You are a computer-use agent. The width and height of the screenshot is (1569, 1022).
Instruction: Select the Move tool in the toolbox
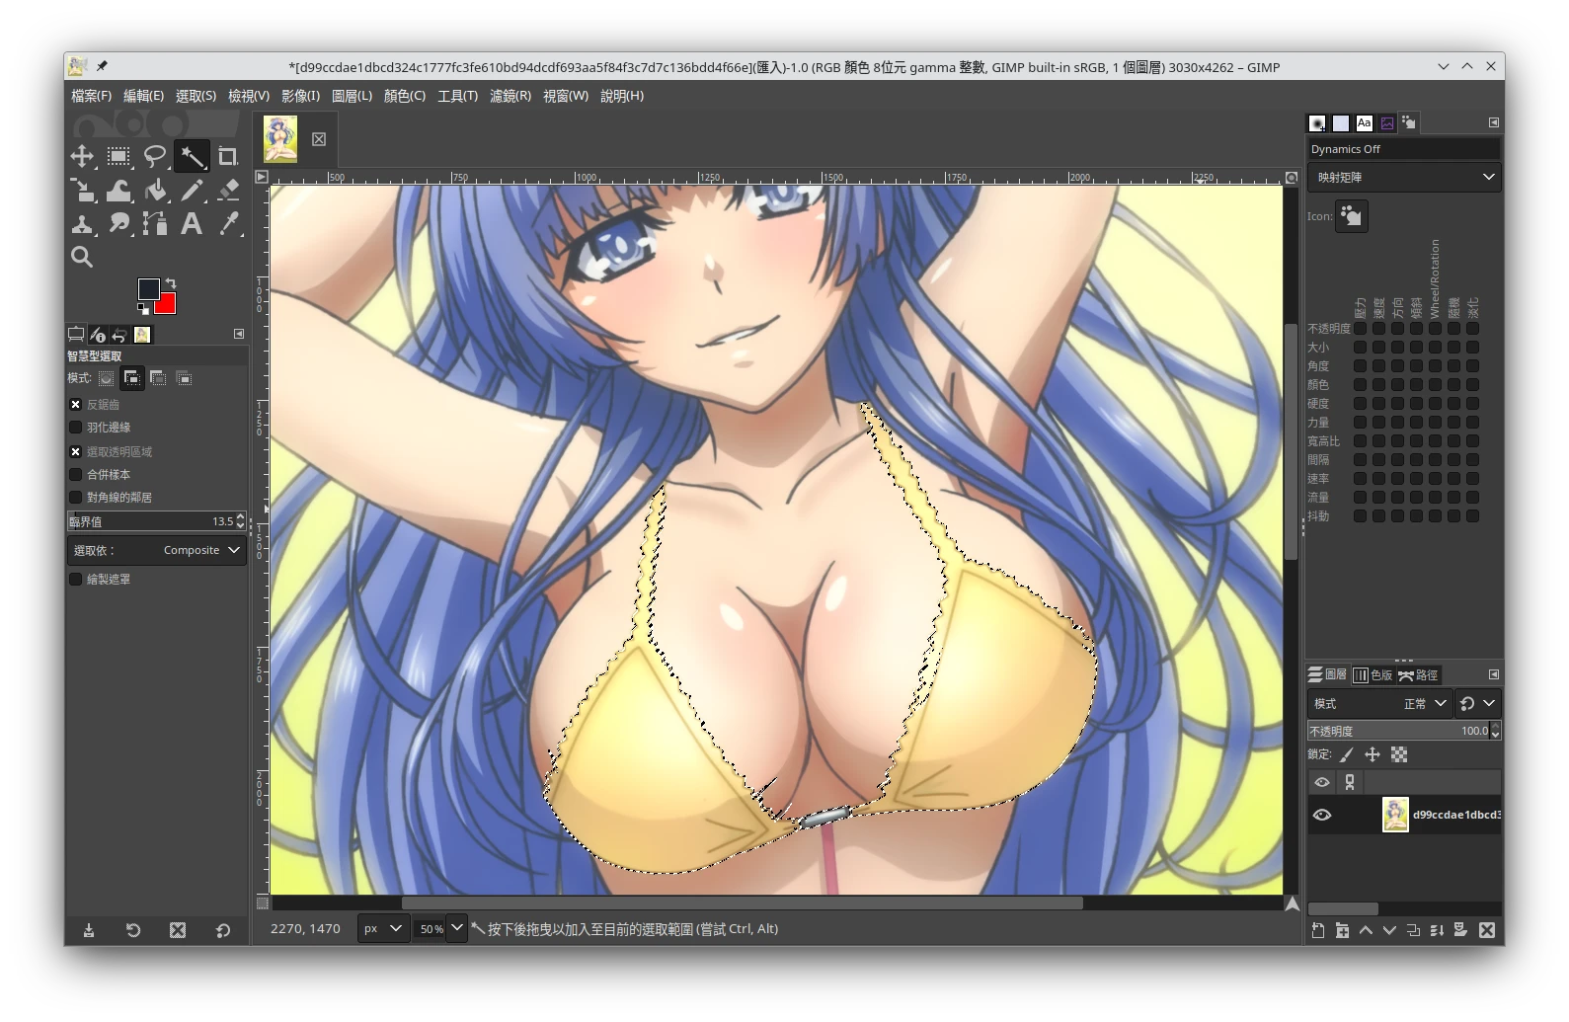click(x=82, y=156)
